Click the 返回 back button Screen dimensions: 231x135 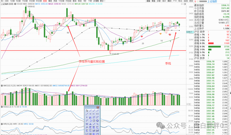[x=191, y=1]
